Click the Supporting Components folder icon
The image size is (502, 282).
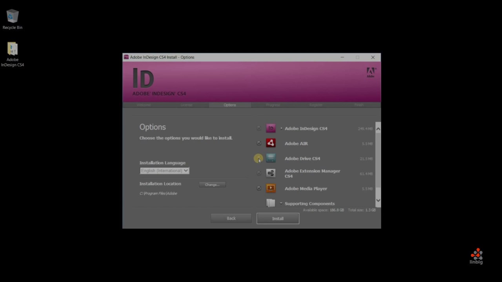click(x=271, y=203)
